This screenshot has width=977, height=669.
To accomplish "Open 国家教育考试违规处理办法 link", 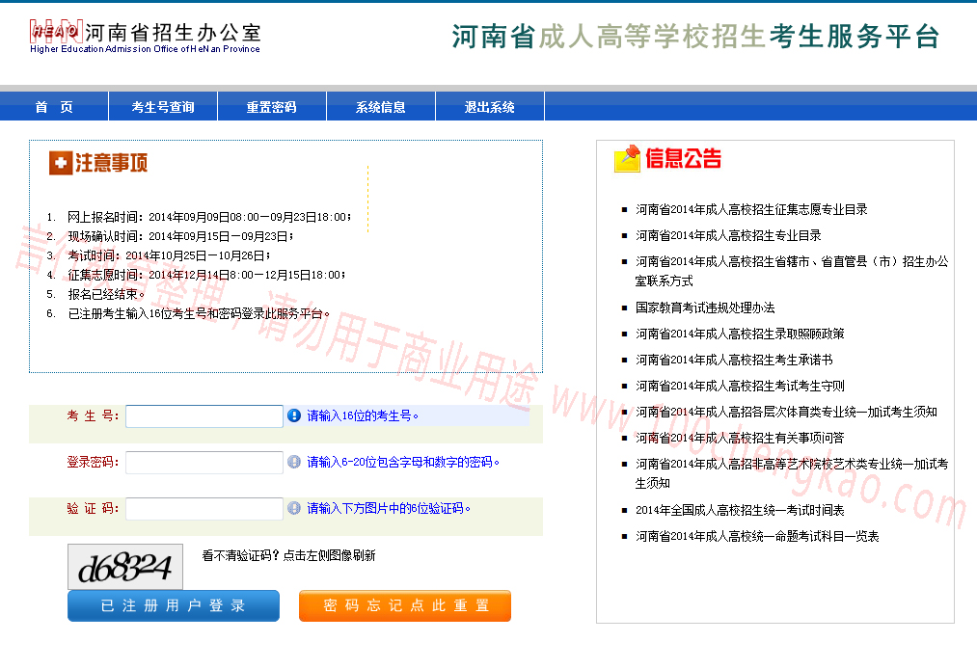I will click(x=705, y=308).
